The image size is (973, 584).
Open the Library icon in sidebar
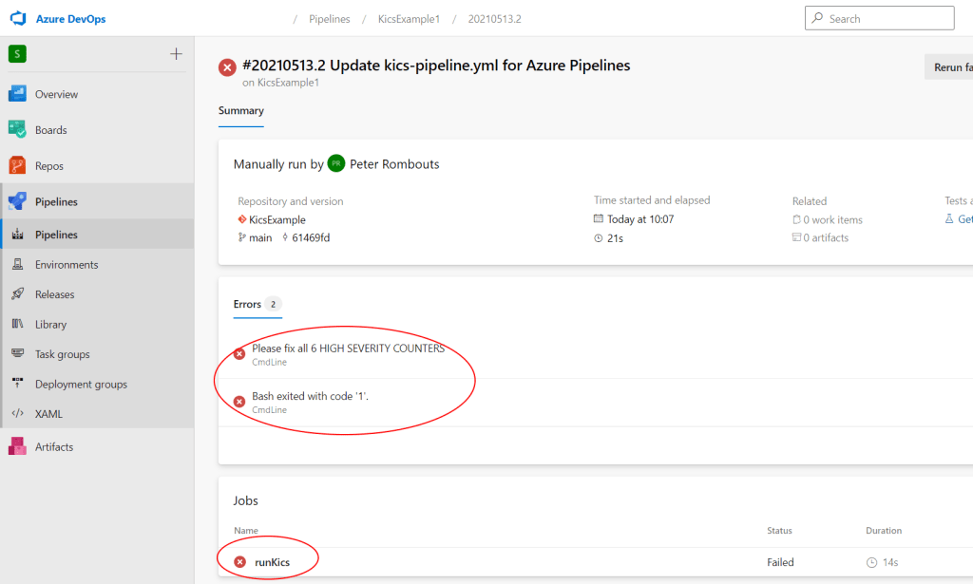pyautogui.click(x=17, y=324)
